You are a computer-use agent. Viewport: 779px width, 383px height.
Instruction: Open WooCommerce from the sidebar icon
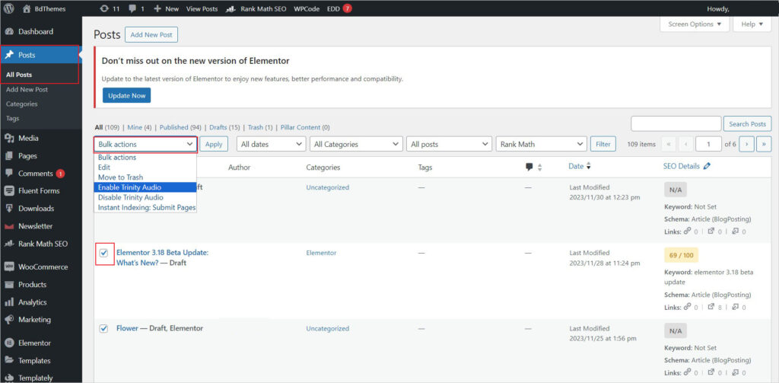(9, 267)
